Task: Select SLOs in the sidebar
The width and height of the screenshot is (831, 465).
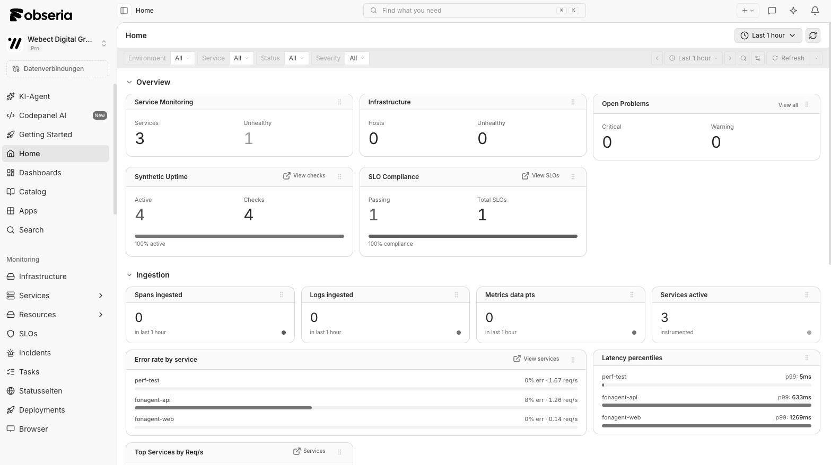Action: (56, 334)
